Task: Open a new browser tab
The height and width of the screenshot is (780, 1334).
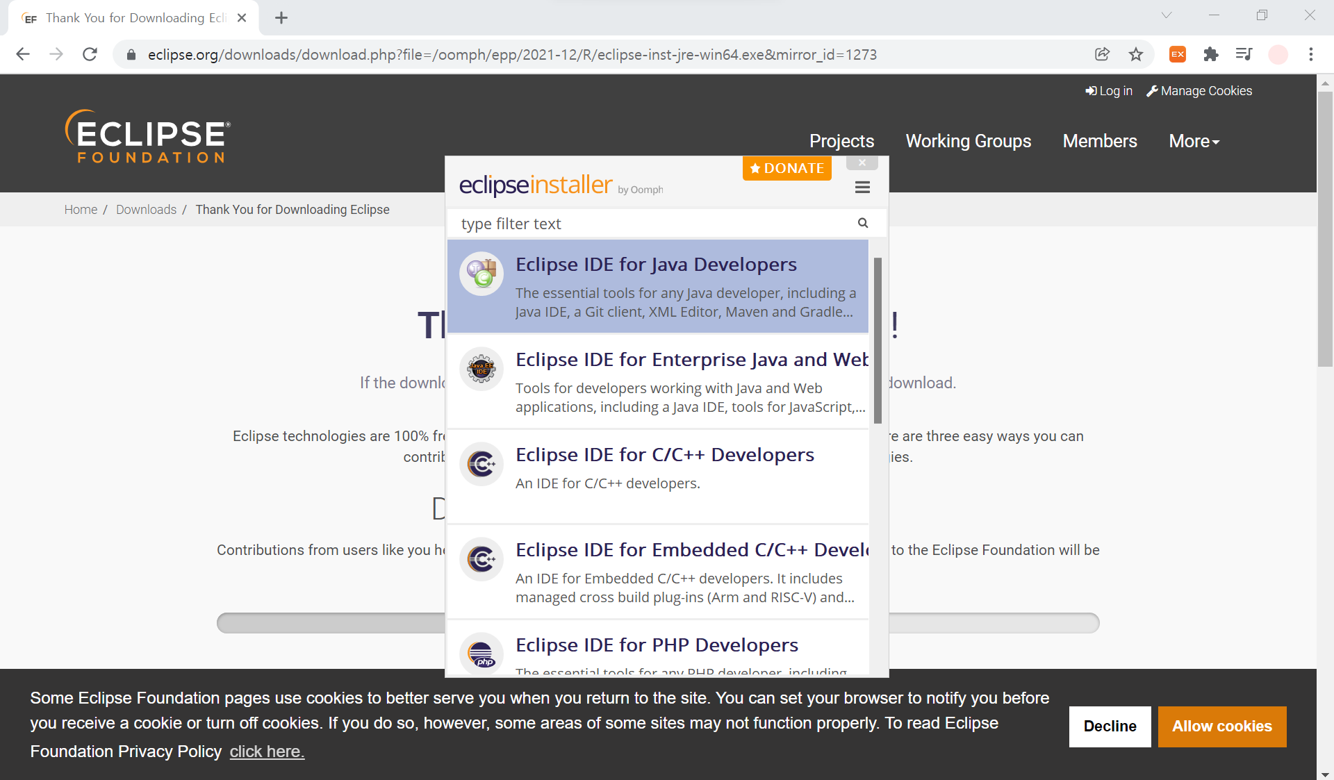Action: coord(281,18)
